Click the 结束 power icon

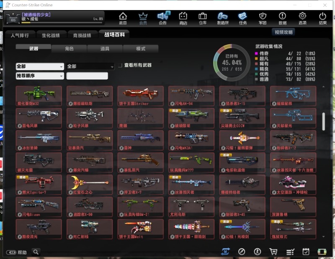click(322, 18)
